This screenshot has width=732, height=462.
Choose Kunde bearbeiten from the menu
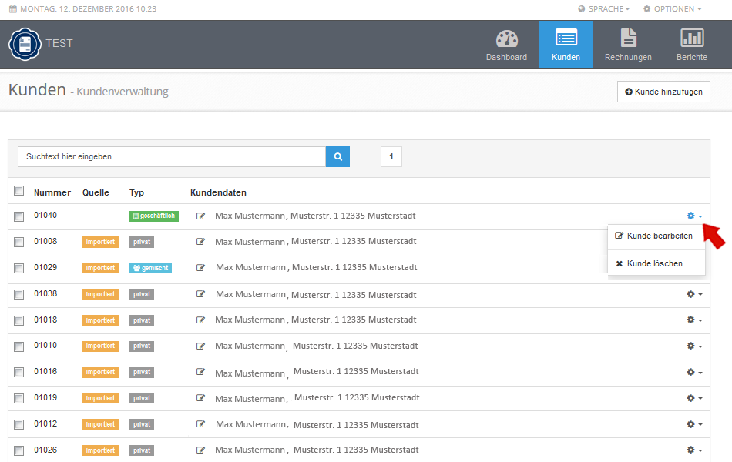(x=653, y=236)
